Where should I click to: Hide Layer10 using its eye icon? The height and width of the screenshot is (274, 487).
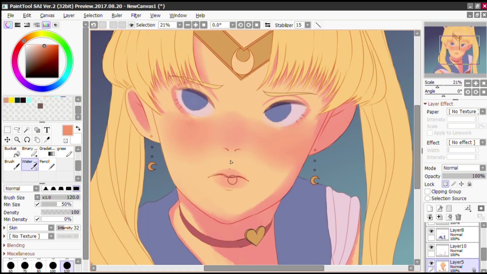click(x=431, y=247)
